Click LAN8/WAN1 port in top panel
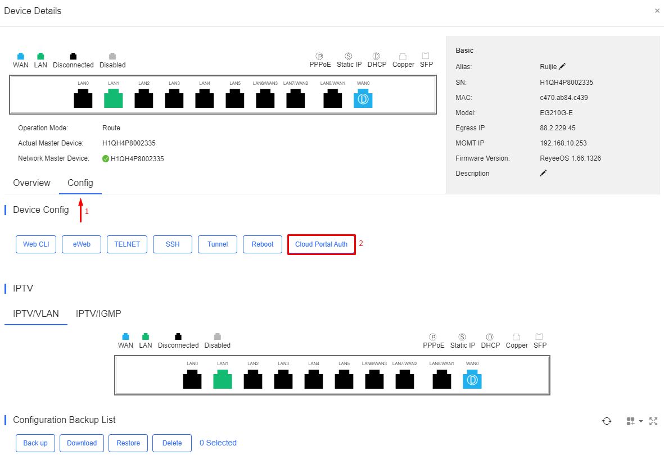Viewport: 664px width, 455px height. tap(332, 98)
